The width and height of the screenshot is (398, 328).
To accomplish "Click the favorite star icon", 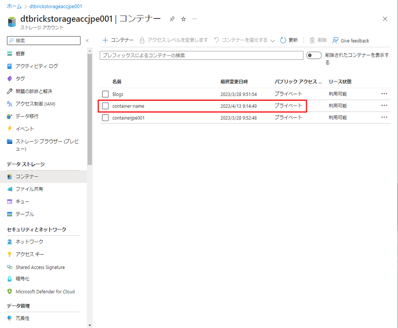I will (x=183, y=19).
